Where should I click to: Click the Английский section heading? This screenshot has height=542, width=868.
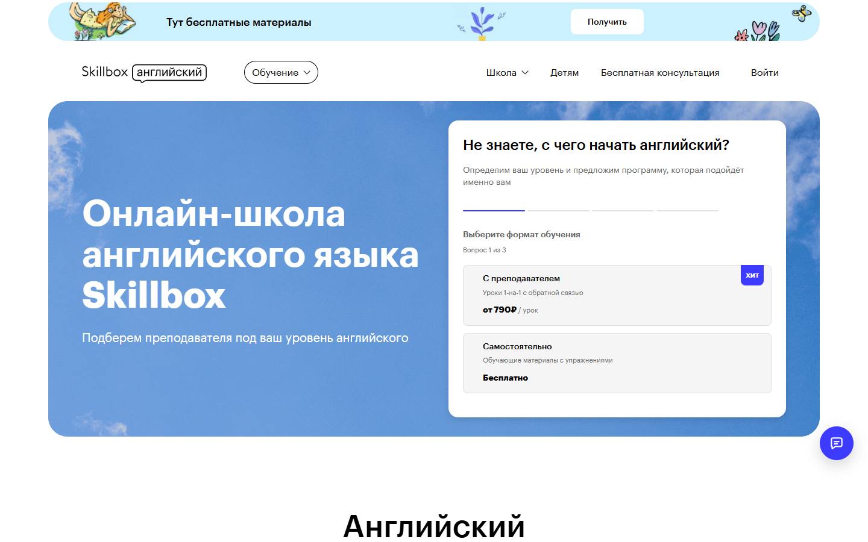434,526
